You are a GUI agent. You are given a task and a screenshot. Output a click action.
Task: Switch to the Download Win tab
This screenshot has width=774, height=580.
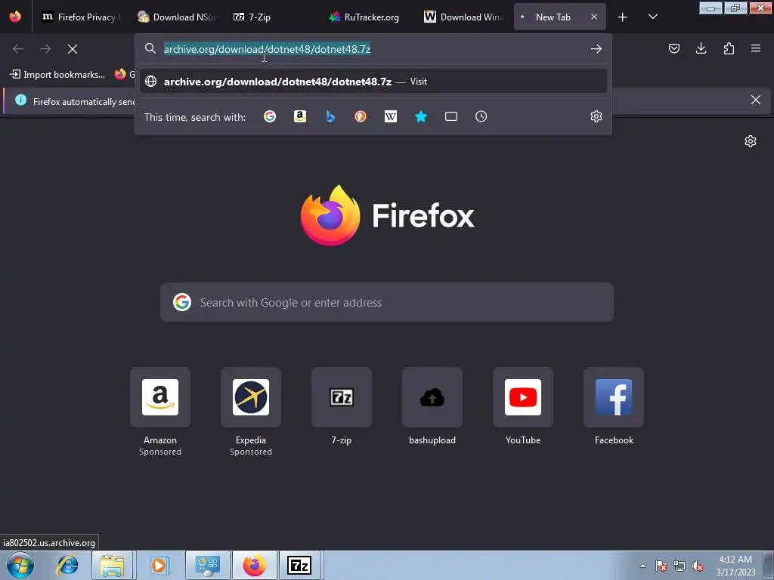464,17
